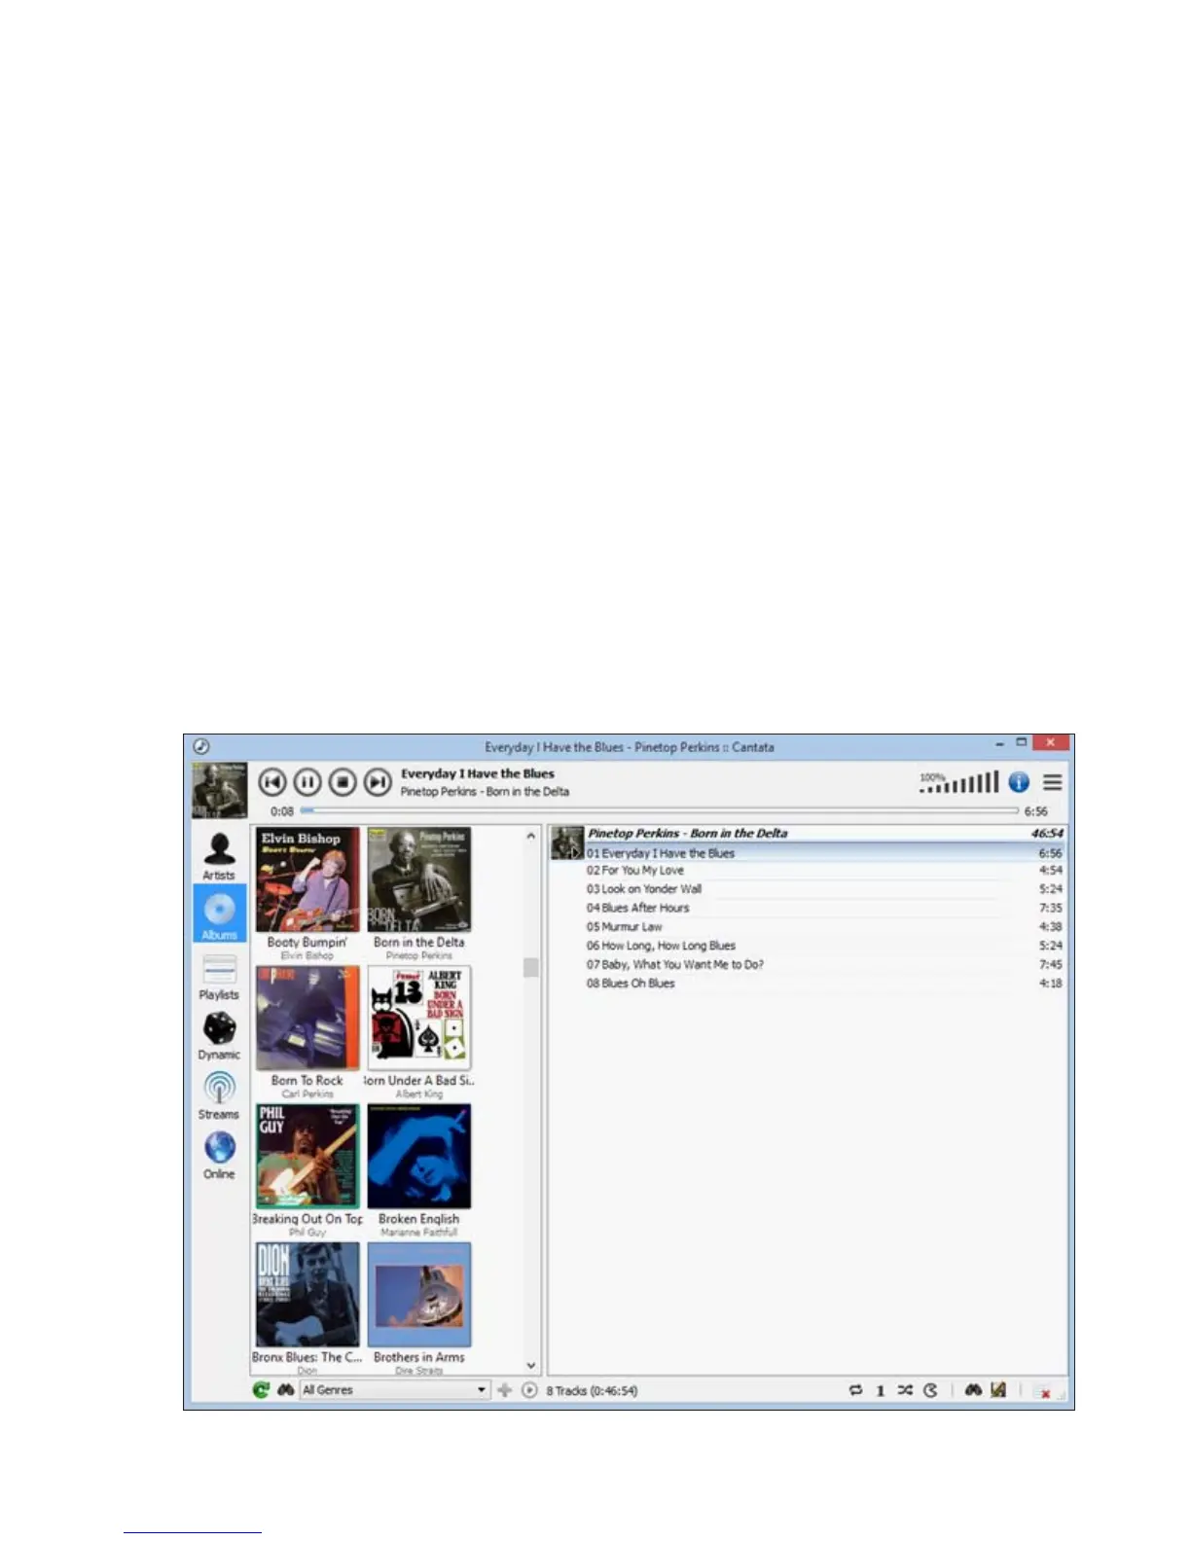1191x1541 pixels.
Task: Click the album list scrollbar thumb
Action: [530, 967]
